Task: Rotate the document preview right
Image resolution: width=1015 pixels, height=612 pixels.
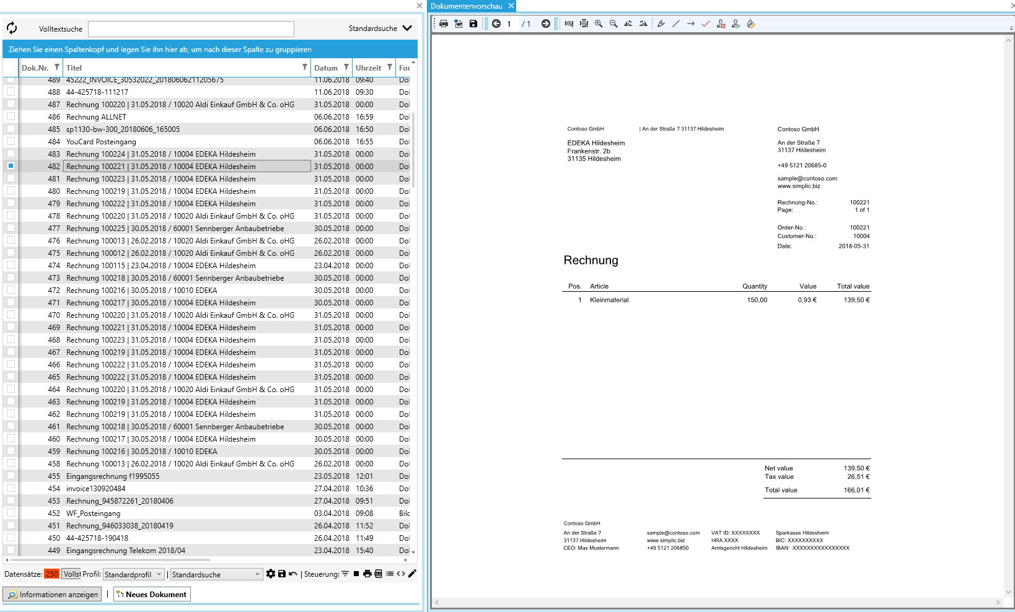Action: [643, 24]
